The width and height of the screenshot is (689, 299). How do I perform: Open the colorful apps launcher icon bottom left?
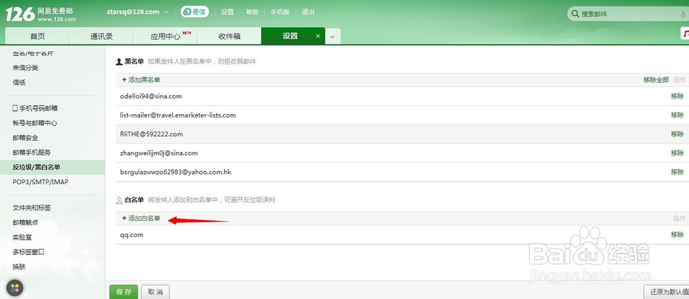14,288
